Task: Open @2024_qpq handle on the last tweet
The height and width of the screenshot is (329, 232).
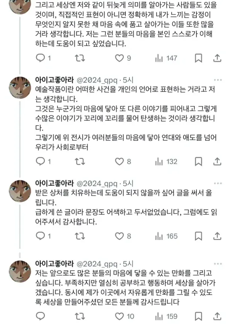Action: pyautogui.click(x=97, y=263)
